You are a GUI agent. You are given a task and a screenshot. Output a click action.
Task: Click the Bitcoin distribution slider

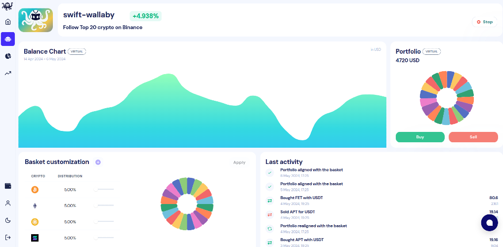pyautogui.click(x=104, y=189)
